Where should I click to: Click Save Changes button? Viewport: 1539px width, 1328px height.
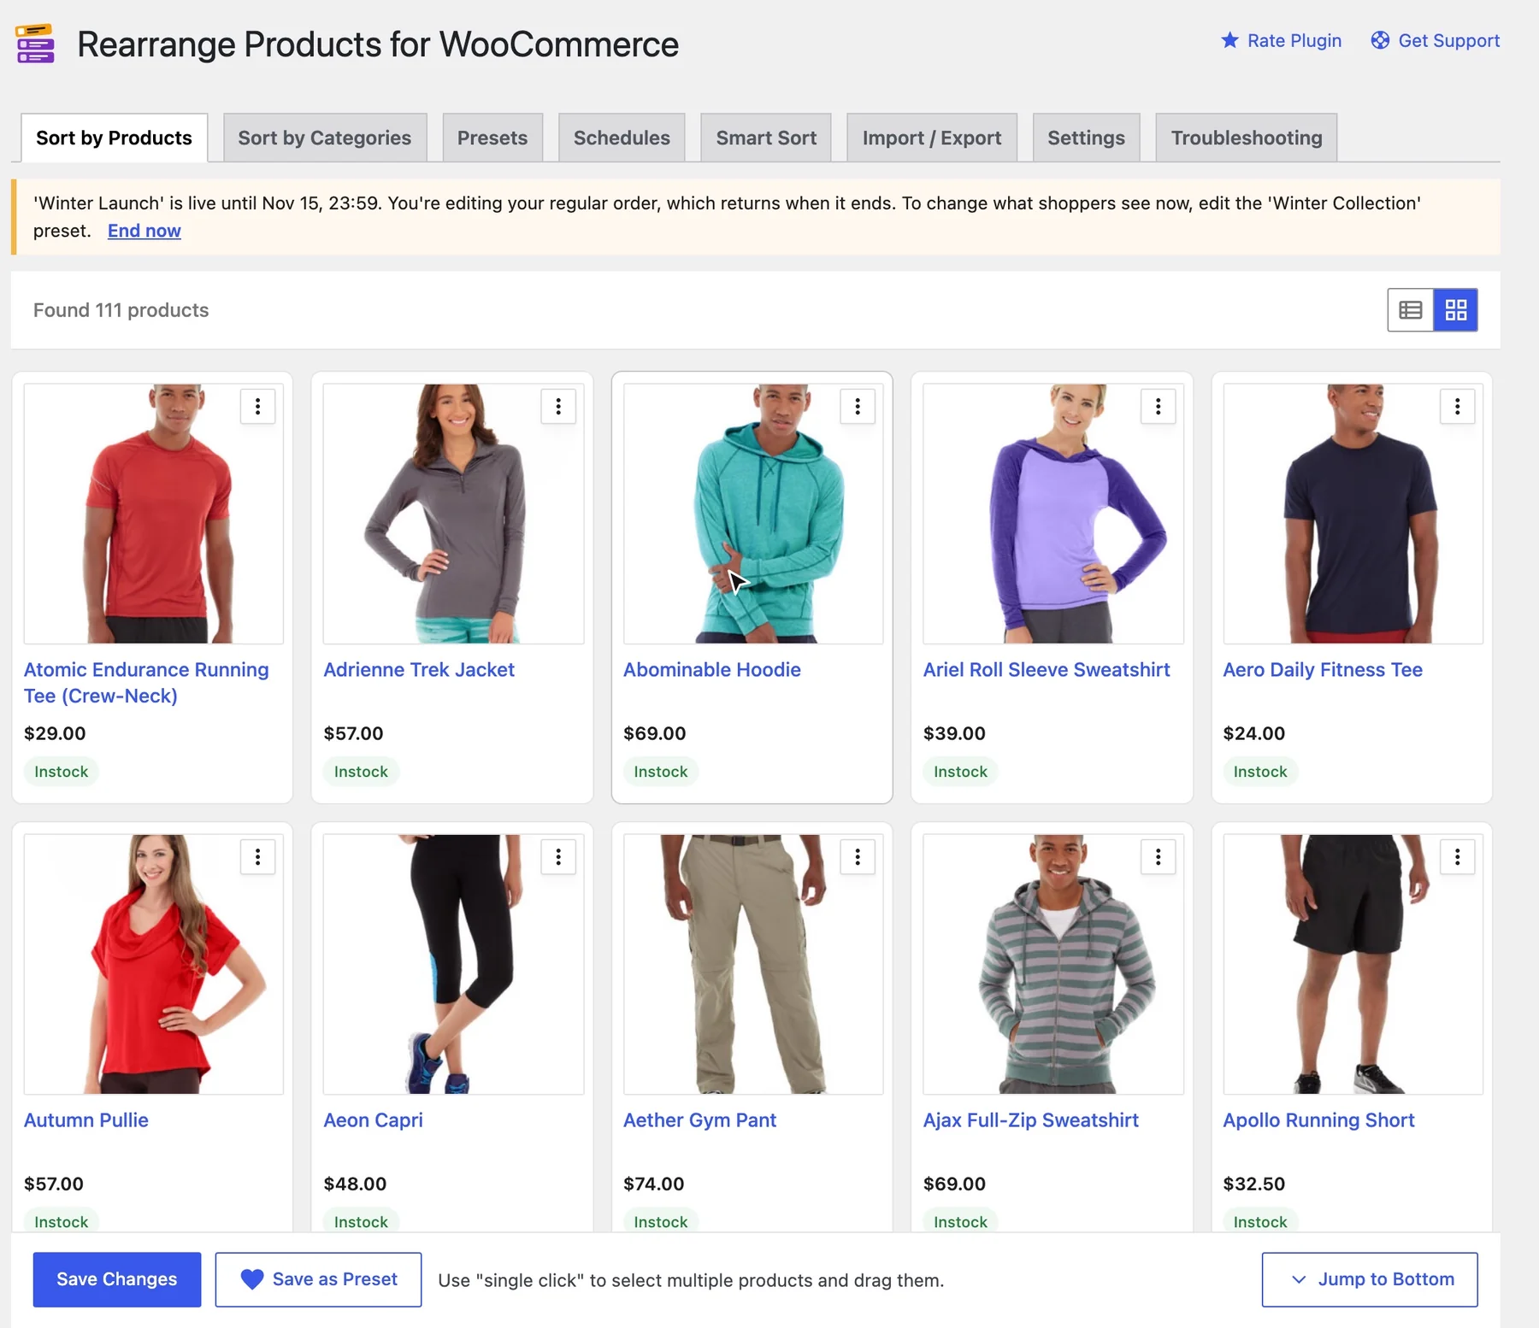click(117, 1279)
